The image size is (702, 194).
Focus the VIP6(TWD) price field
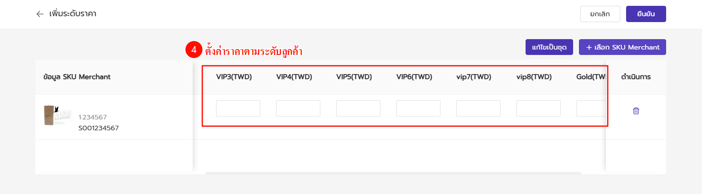[x=418, y=108]
